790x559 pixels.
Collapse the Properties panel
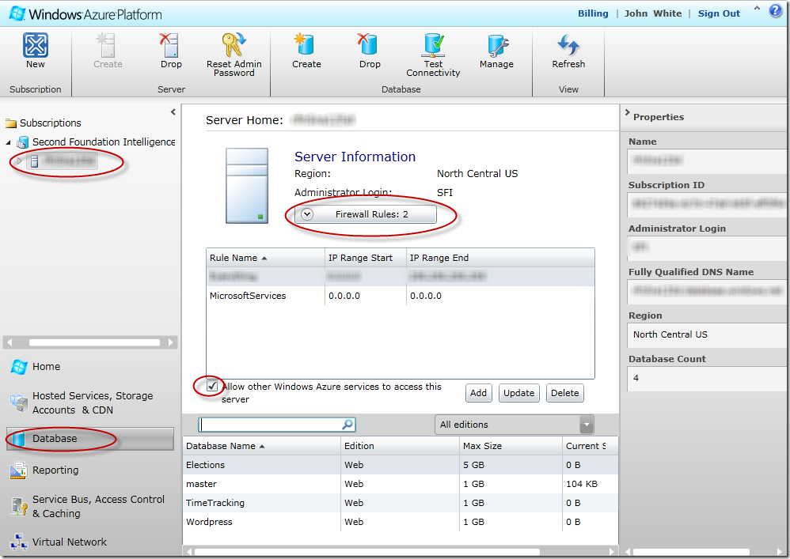pos(627,113)
